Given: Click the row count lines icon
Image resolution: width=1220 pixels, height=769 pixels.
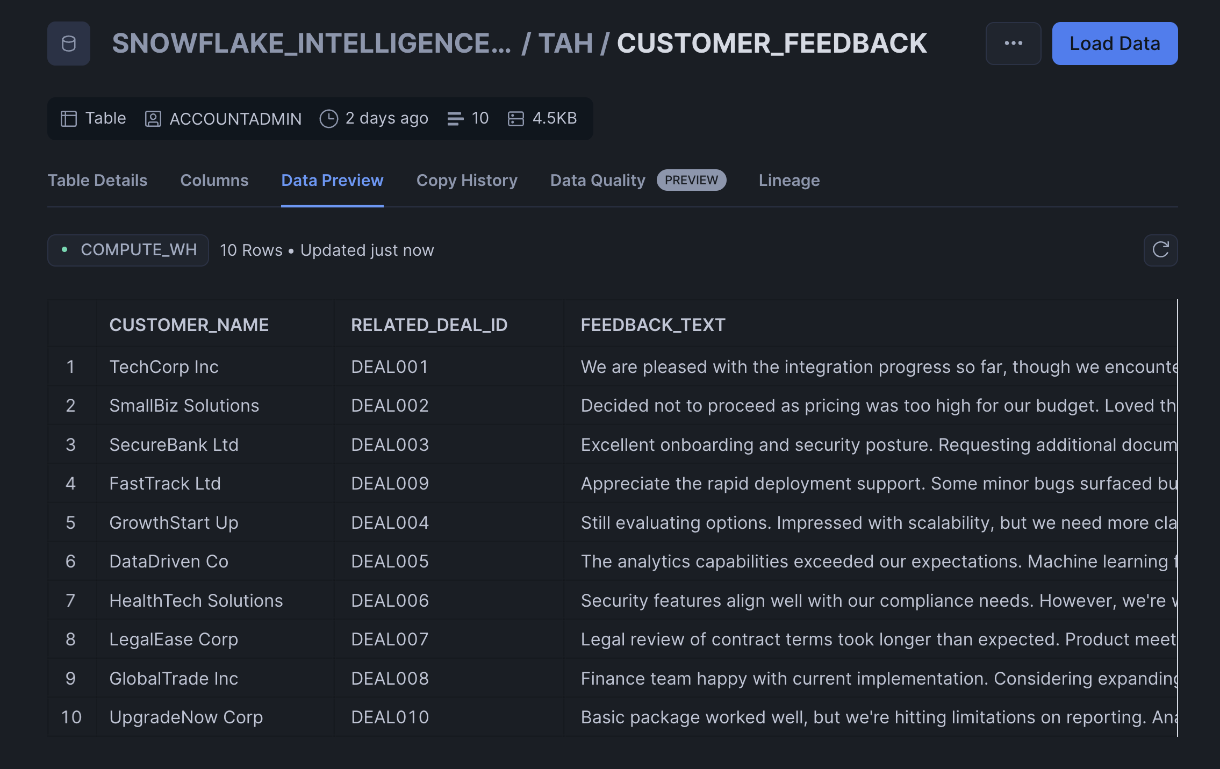Looking at the screenshot, I should click(455, 118).
